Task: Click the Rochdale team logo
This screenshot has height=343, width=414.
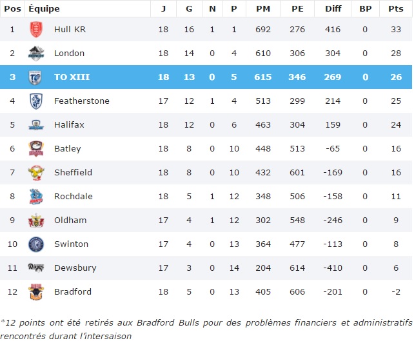Action: click(x=36, y=197)
